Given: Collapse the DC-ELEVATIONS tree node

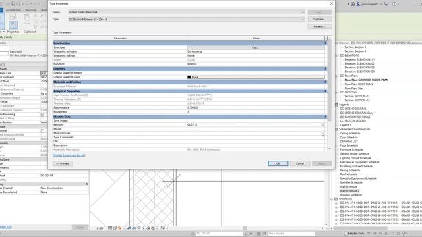Looking at the screenshot, I should (336, 55).
